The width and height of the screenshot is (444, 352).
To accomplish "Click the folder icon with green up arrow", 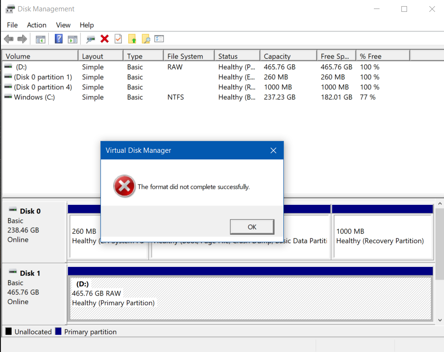I will 132,39.
